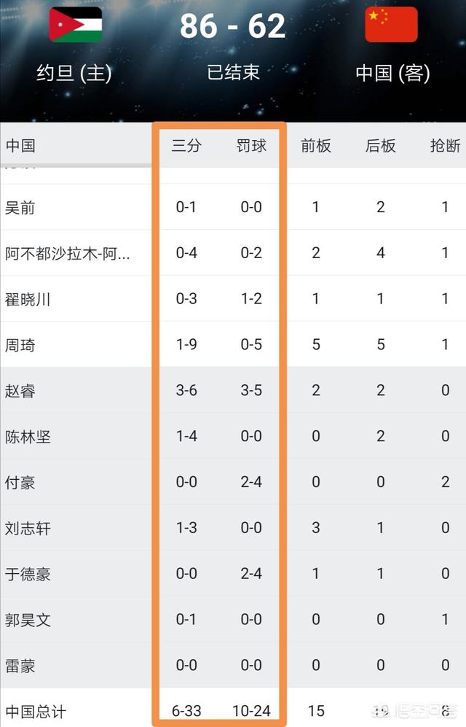Open the 中国 (客) team name
The image size is (466, 727).
[392, 73]
